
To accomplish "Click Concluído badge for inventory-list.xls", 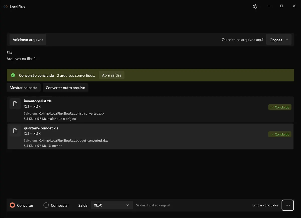I will click(280, 107).
